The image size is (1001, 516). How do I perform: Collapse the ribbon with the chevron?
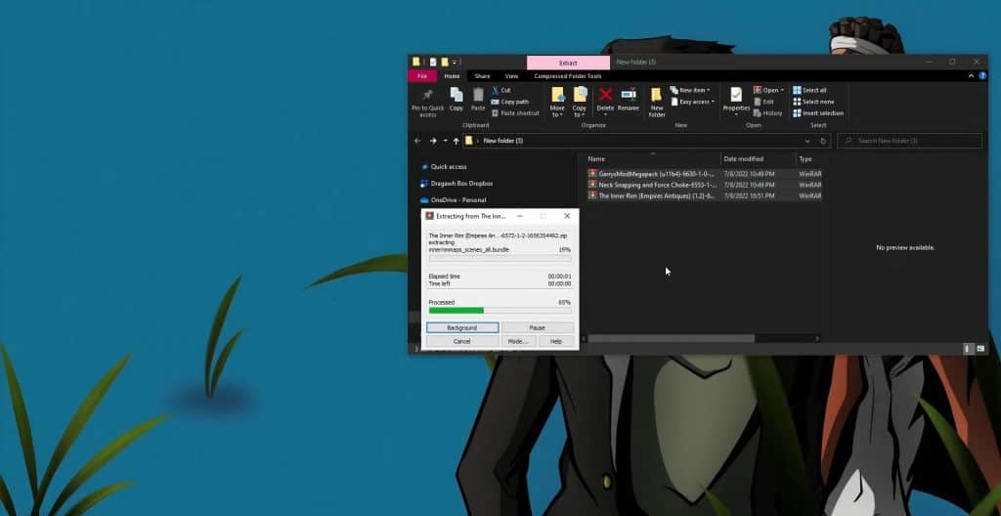click(971, 76)
